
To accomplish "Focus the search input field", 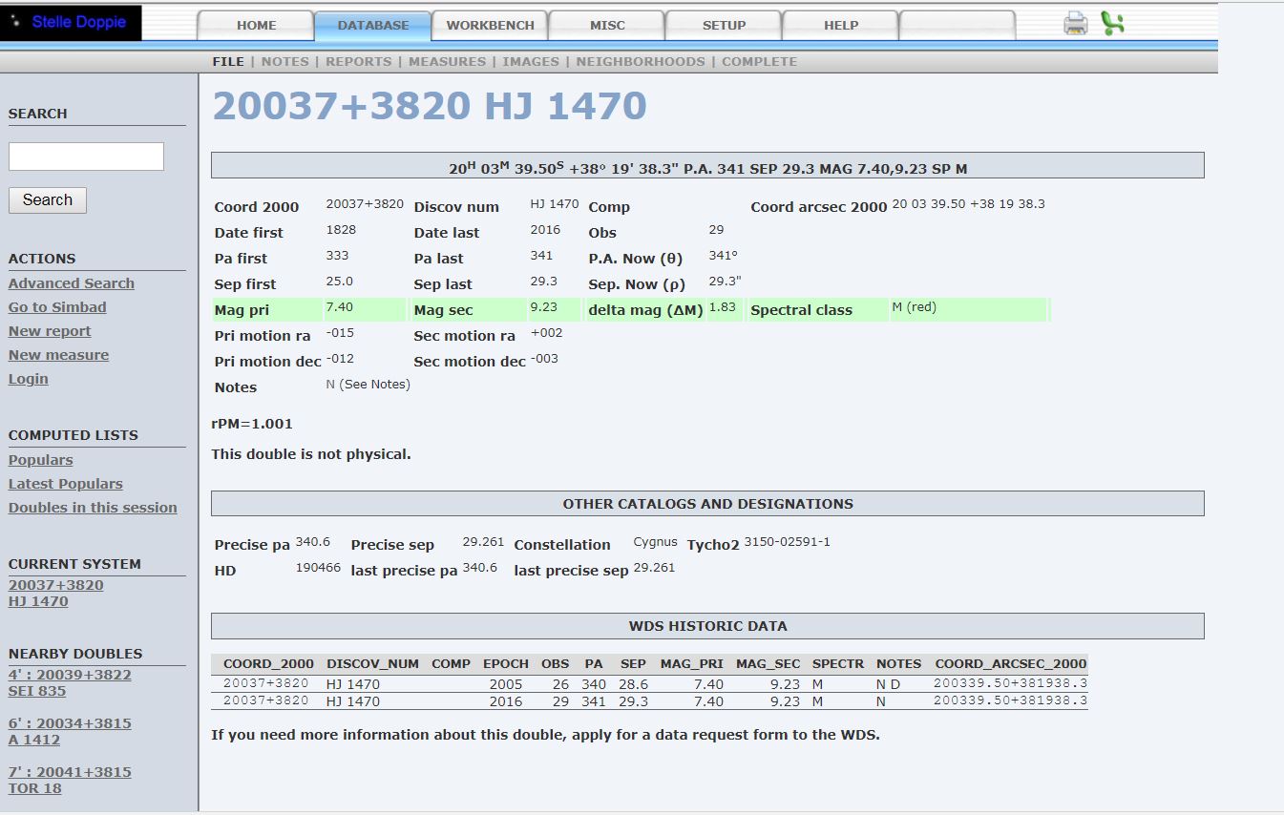I will point(86,157).
